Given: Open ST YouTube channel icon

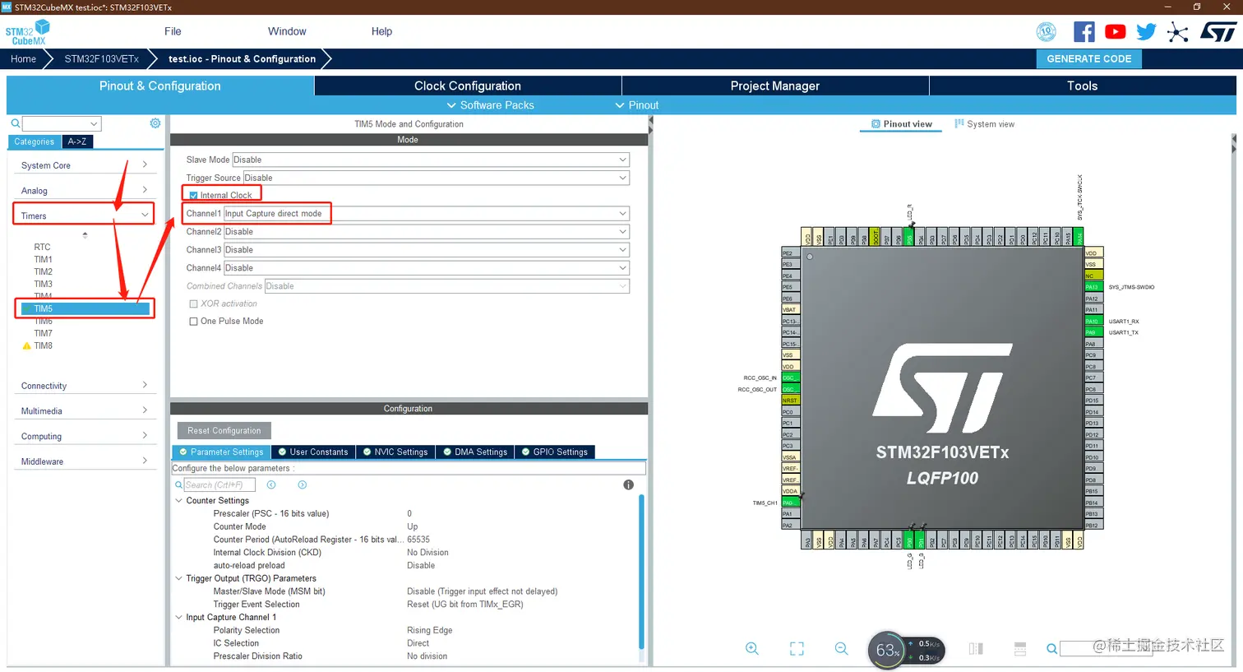Looking at the screenshot, I should [x=1115, y=32].
